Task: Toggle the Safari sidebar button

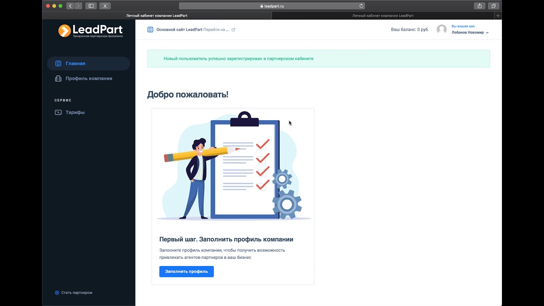Action: coord(91,6)
